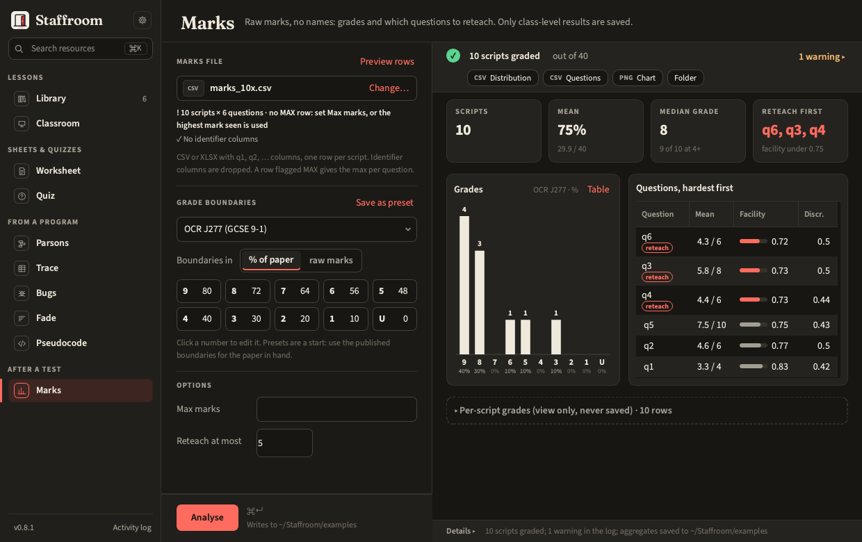
Task: Export the CSV Questions file
Action: (x=576, y=78)
